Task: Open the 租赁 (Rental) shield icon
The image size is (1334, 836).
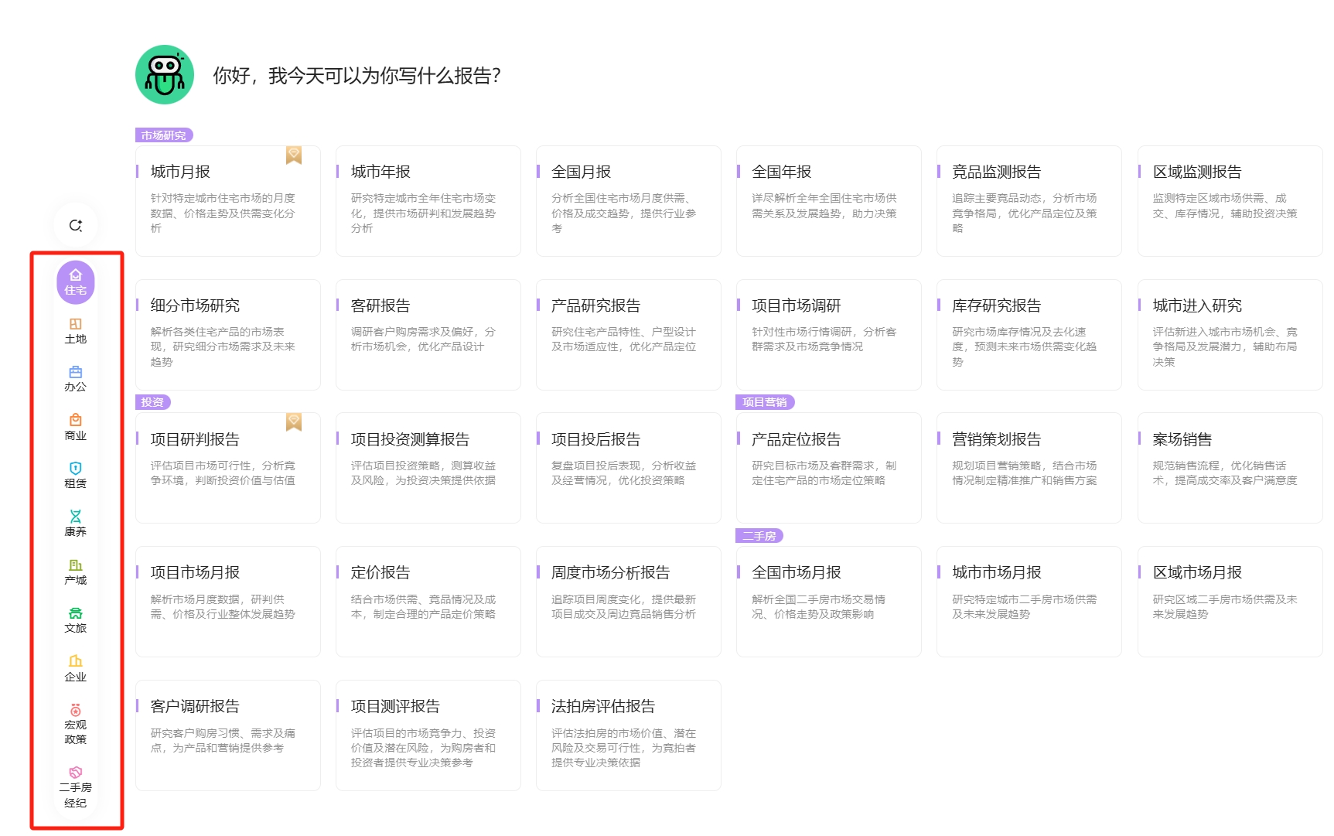Action: point(76,475)
